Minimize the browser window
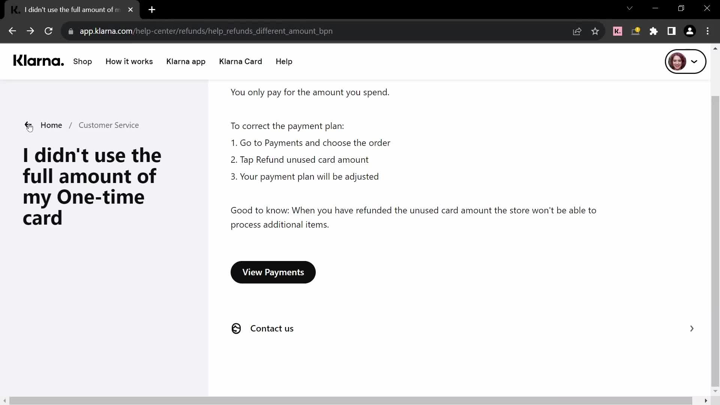The width and height of the screenshot is (720, 405). point(655,8)
